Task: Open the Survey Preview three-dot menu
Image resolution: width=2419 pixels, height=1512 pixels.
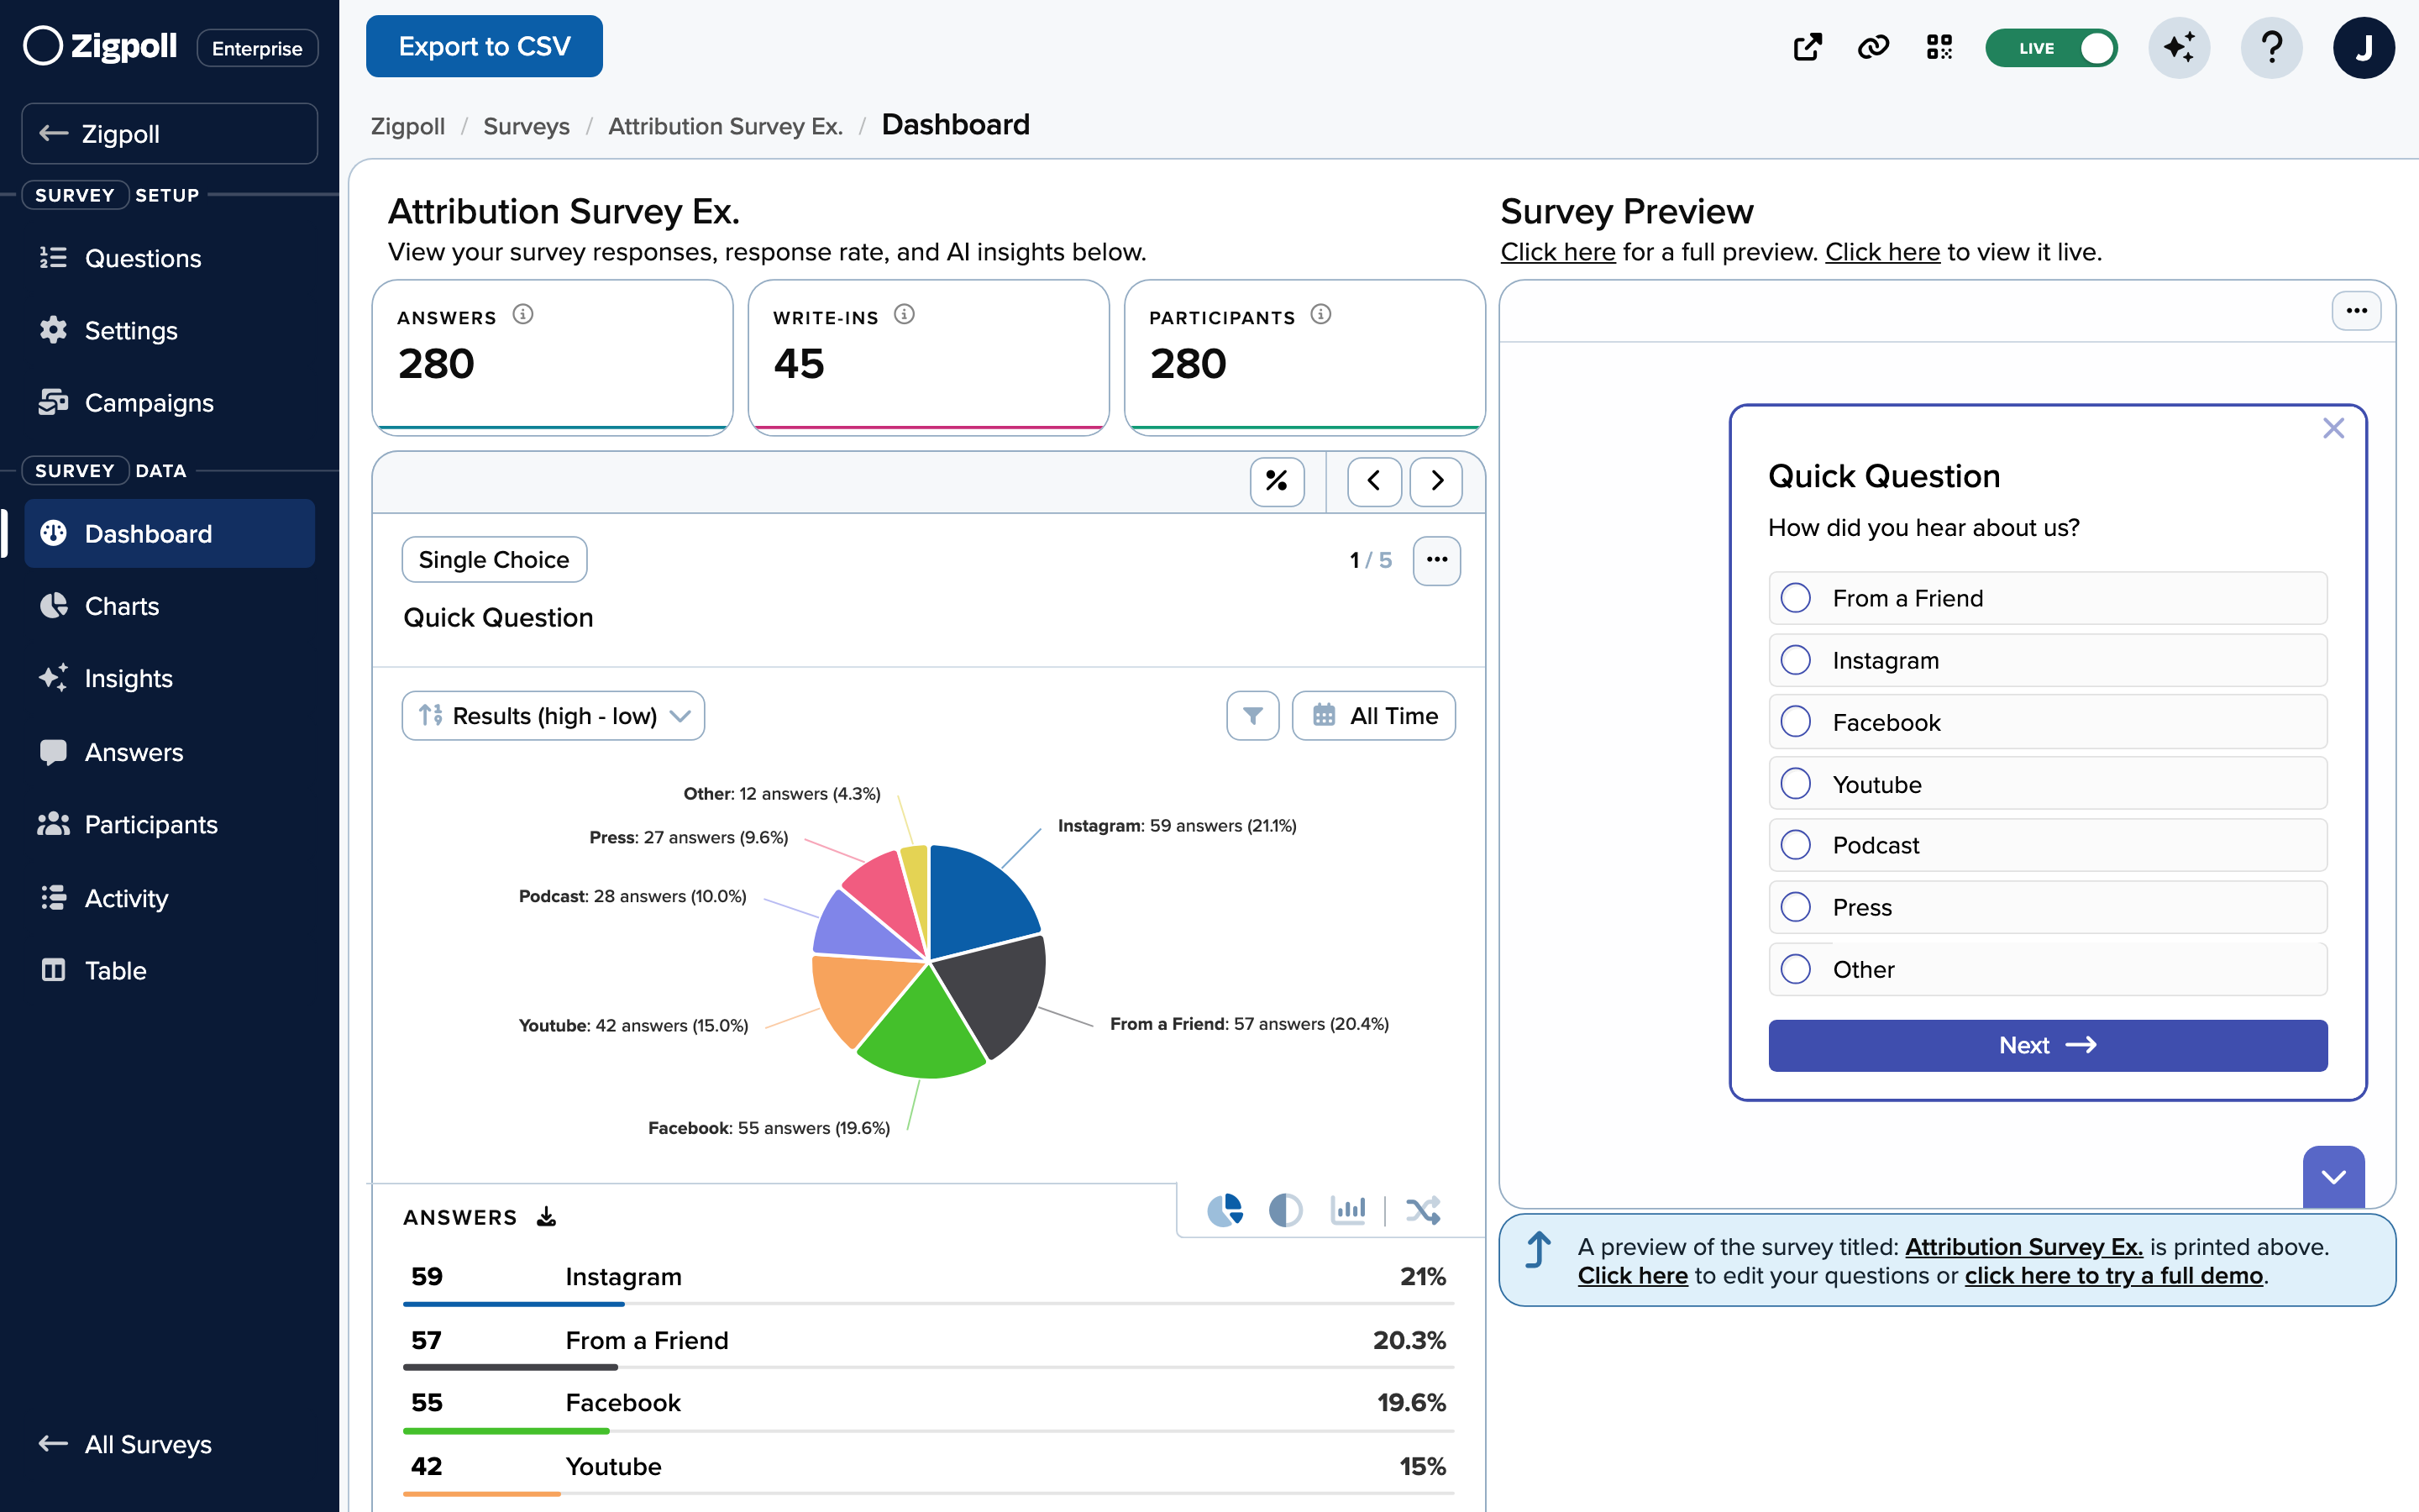Action: point(2356,311)
